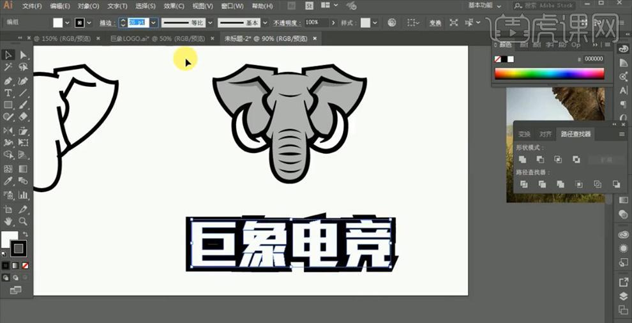The image size is (632, 323).
Task: Select the Column Graph tool
Action: point(24,195)
